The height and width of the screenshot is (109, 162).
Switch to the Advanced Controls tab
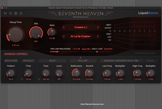(16, 54)
